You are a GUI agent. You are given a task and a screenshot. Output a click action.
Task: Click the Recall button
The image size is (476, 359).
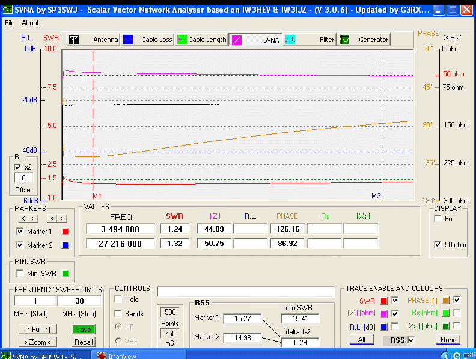pos(84,342)
